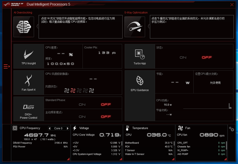Viewport: 238px width, 164px height.
Task: Click the 5-Way Optimization heading
Action: pos(136,12)
